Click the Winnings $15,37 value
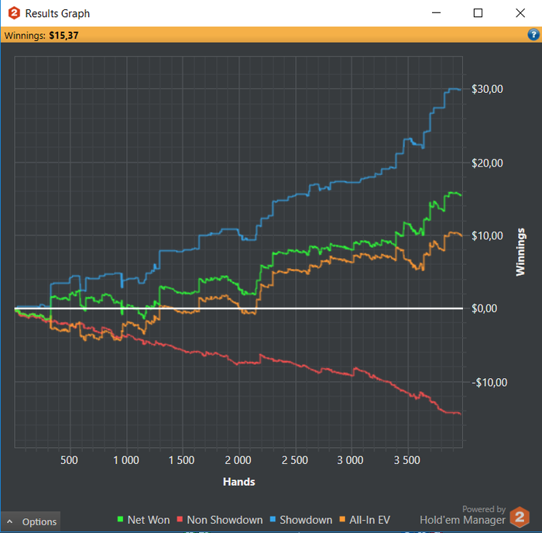The image size is (542, 533). [63, 36]
